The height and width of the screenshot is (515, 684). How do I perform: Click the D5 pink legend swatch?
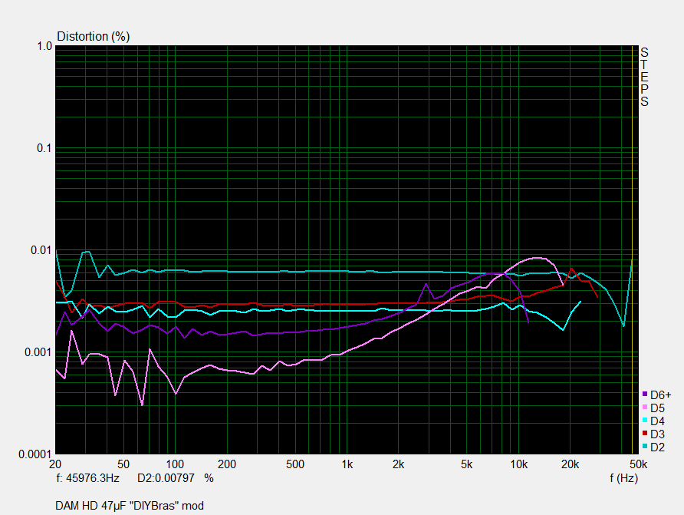pos(645,408)
